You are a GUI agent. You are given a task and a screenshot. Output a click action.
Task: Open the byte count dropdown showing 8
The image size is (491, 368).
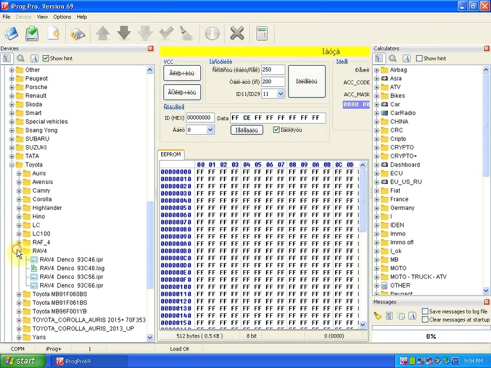pos(210,130)
